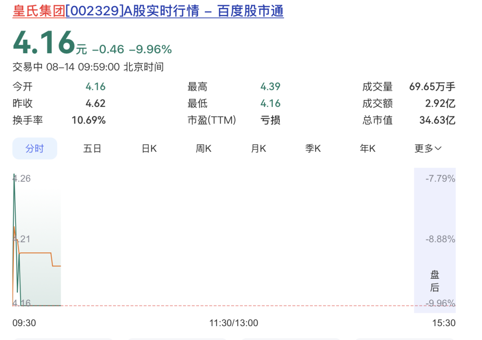Select the 季K chart tab
Screen dimensions: 482x340
coord(313,149)
